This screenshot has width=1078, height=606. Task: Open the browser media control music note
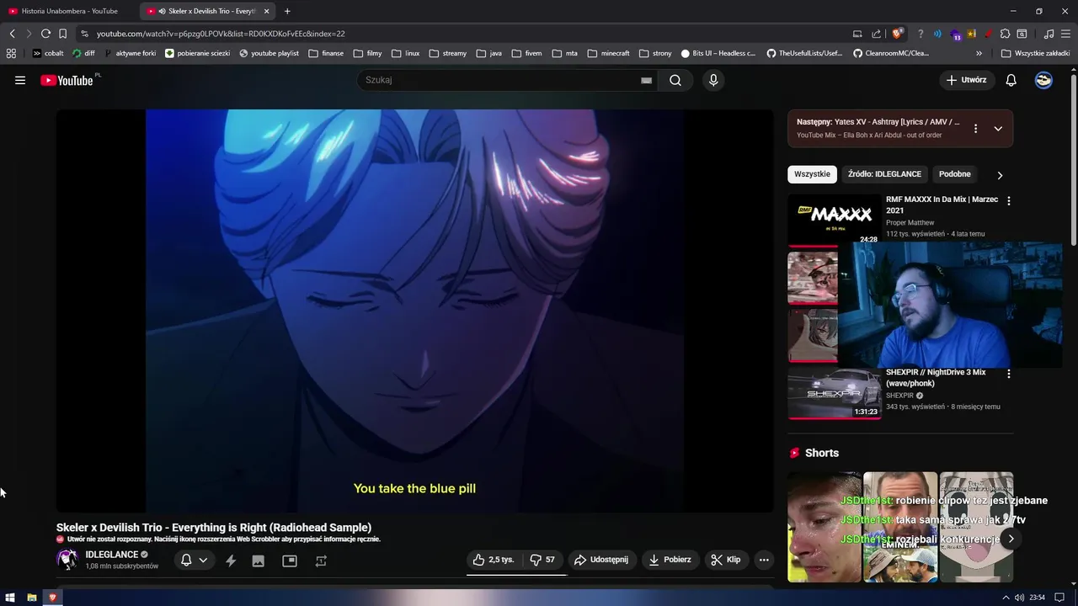point(1049,34)
